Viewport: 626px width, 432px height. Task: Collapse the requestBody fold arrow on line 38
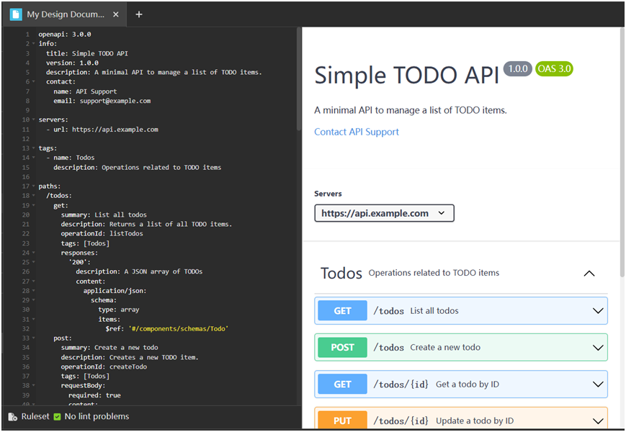34,386
